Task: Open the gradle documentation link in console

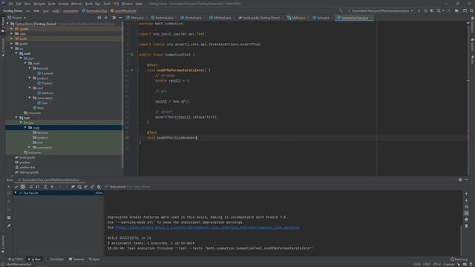Action: (207, 228)
